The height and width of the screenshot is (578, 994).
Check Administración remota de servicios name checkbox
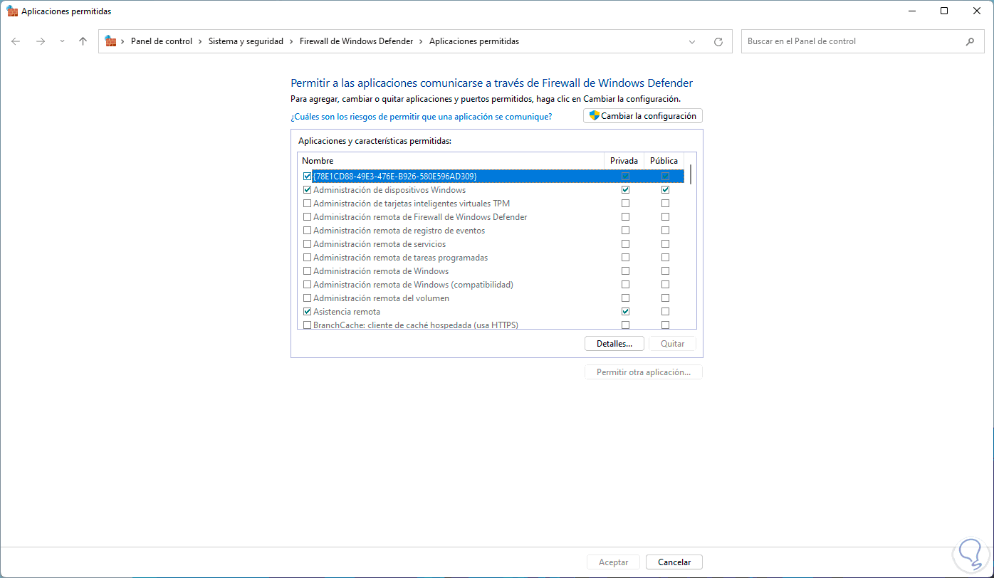tap(307, 244)
